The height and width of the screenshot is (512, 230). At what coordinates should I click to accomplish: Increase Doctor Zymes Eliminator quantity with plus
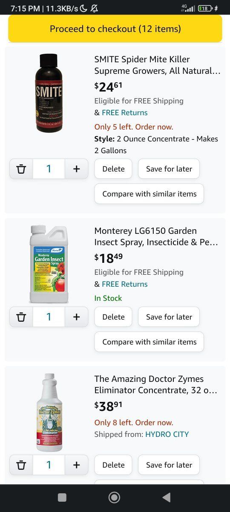click(77, 465)
